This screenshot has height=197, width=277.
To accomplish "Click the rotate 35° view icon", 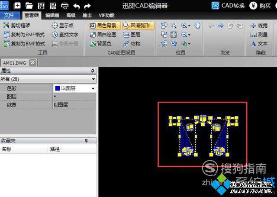I will [164, 43].
